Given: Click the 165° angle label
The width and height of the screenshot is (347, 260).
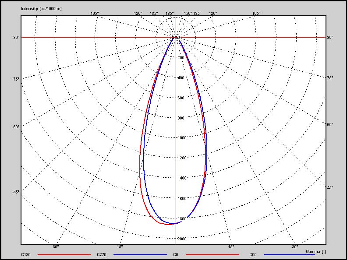Looking at the screenshot, I should coord(170,14).
